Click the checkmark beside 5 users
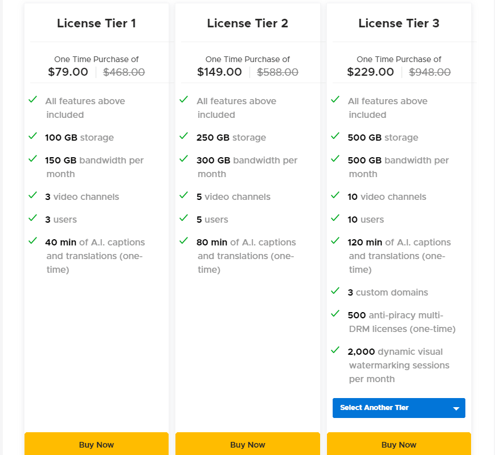The height and width of the screenshot is (455, 495). (x=183, y=219)
